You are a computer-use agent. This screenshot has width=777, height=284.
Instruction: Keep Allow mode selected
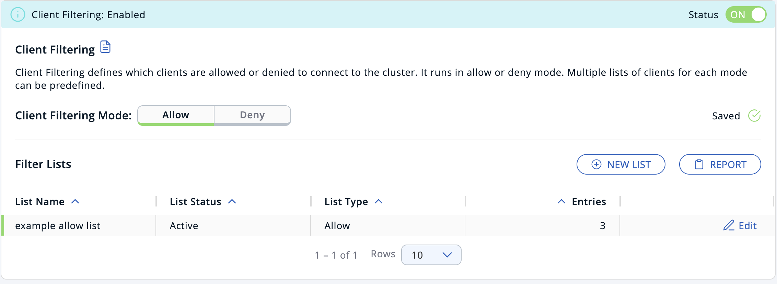(x=175, y=115)
